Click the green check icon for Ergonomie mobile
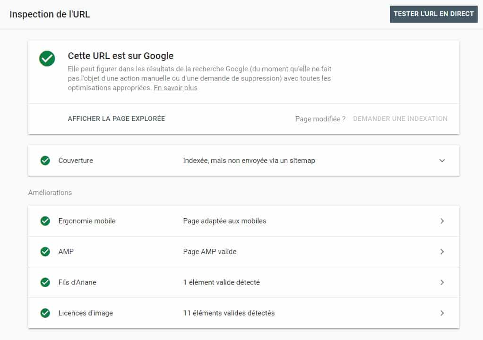483x340 pixels. 45,221
